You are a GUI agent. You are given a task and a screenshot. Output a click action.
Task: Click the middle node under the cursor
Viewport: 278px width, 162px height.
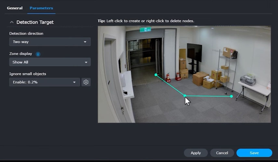click(185, 96)
